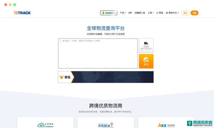Click the 跨境优质物流商 section heading
This screenshot has width=214, height=128.
click(x=106, y=106)
